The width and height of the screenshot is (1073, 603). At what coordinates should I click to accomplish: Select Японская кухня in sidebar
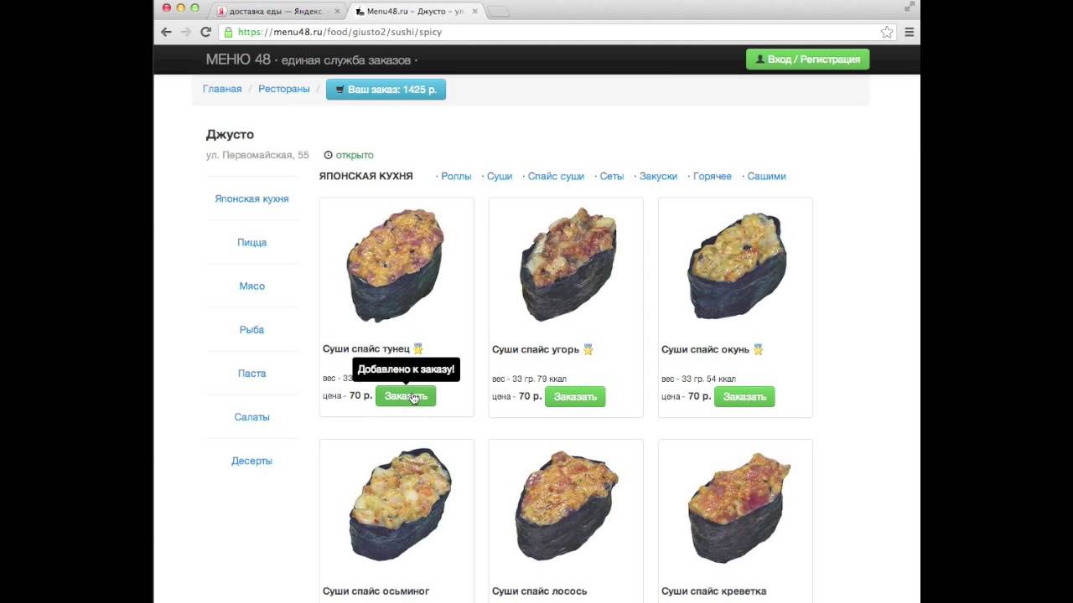tap(251, 198)
